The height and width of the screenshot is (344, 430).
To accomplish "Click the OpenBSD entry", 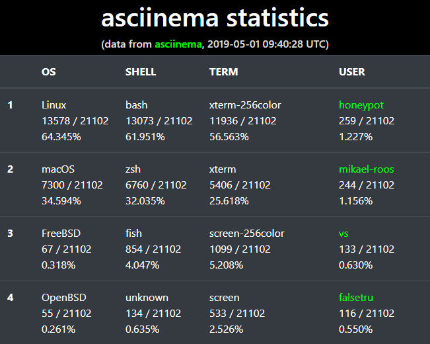I will (x=64, y=298).
